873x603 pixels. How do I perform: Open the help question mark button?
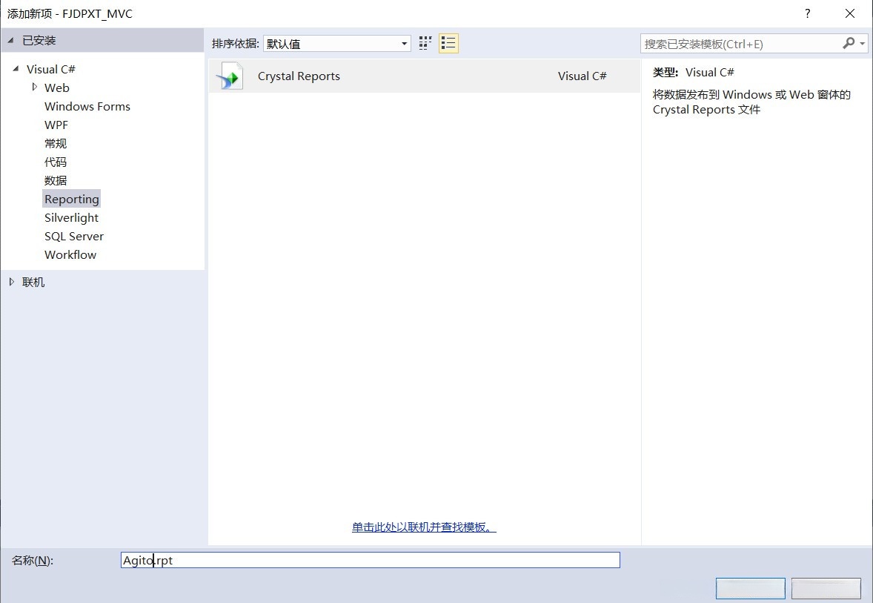[807, 13]
